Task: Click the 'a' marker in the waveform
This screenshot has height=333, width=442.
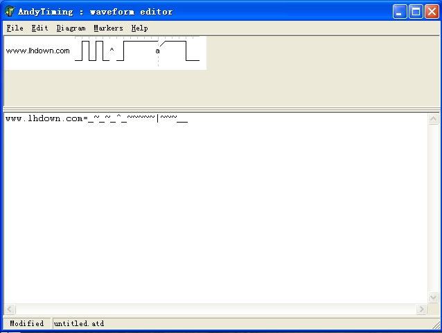Action: [157, 51]
